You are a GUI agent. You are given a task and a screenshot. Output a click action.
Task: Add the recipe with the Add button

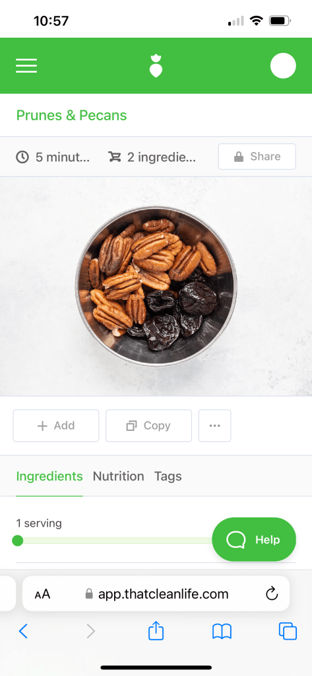click(x=56, y=426)
